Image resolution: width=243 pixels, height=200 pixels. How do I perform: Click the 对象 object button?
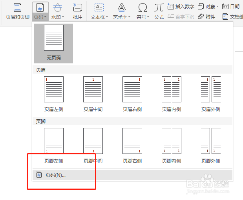(x=206, y=7)
